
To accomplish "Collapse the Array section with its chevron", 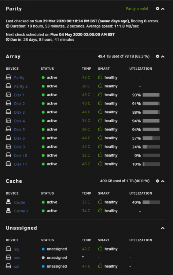I will coord(163,56).
